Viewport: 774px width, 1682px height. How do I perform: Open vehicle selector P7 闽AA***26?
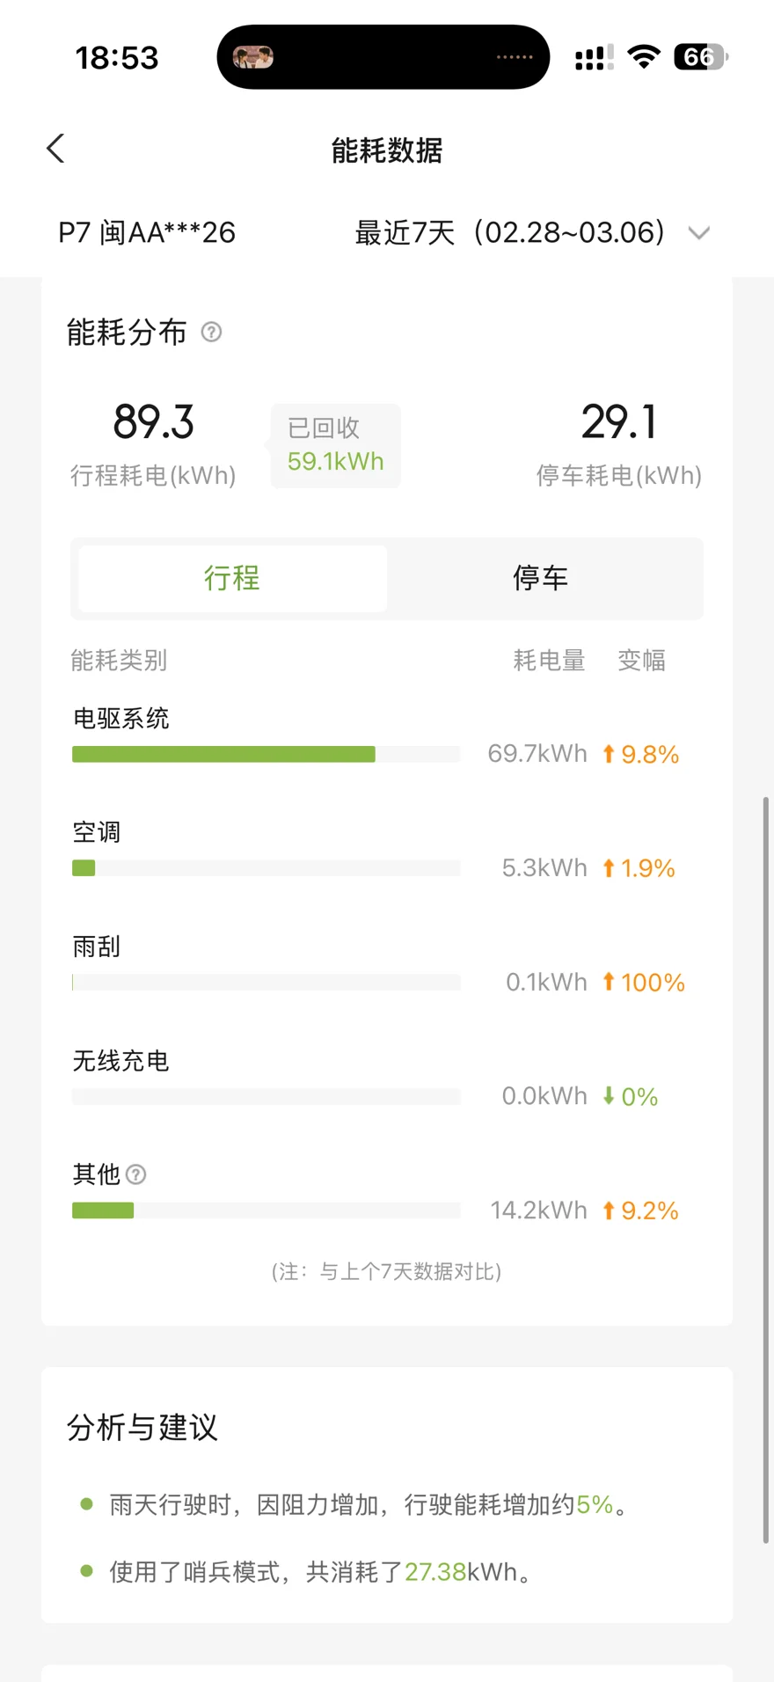[x=147, y=233]
